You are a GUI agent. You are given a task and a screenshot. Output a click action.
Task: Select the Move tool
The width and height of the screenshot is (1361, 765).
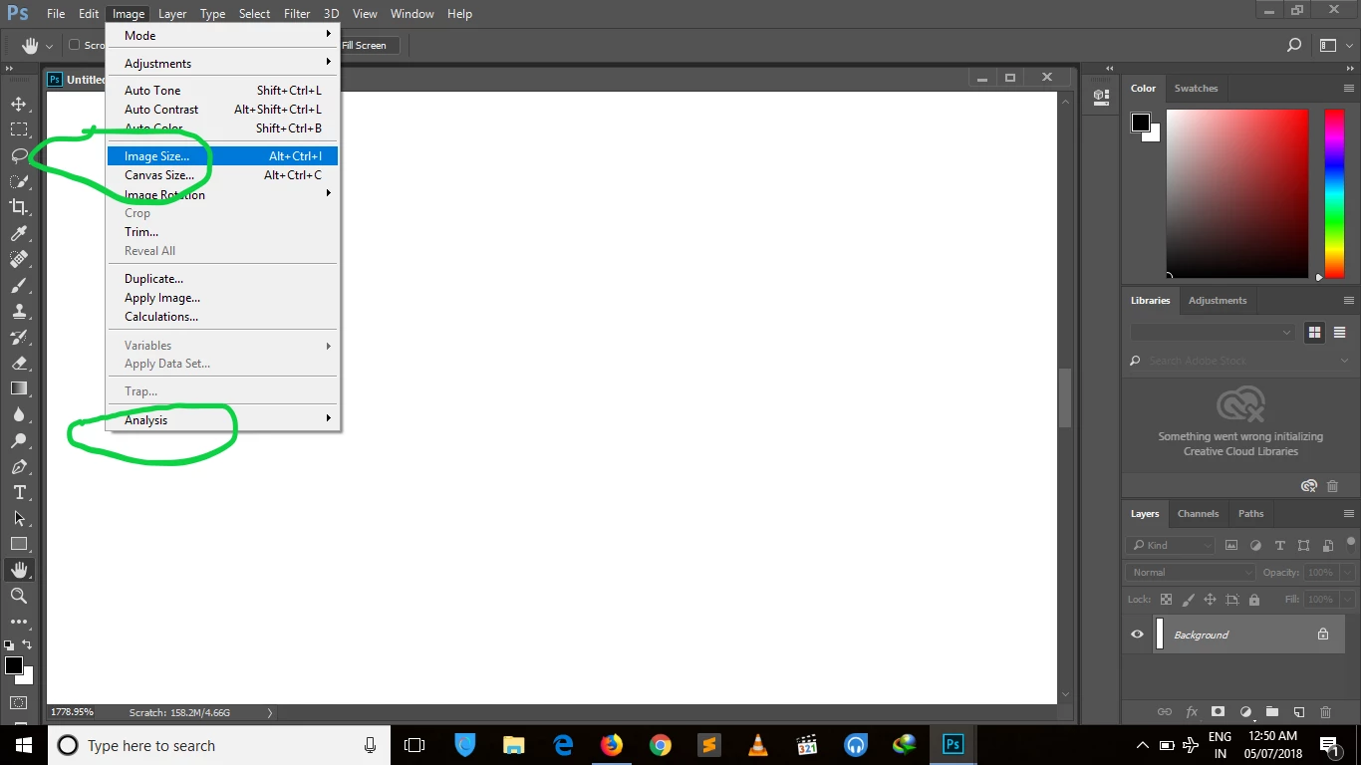pos(19,104)
